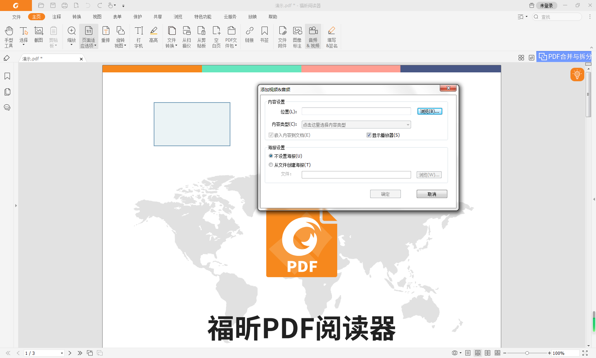Open the pages panel in left sidebar
This screenshot has height=358, width=596.
click(7, 92)
